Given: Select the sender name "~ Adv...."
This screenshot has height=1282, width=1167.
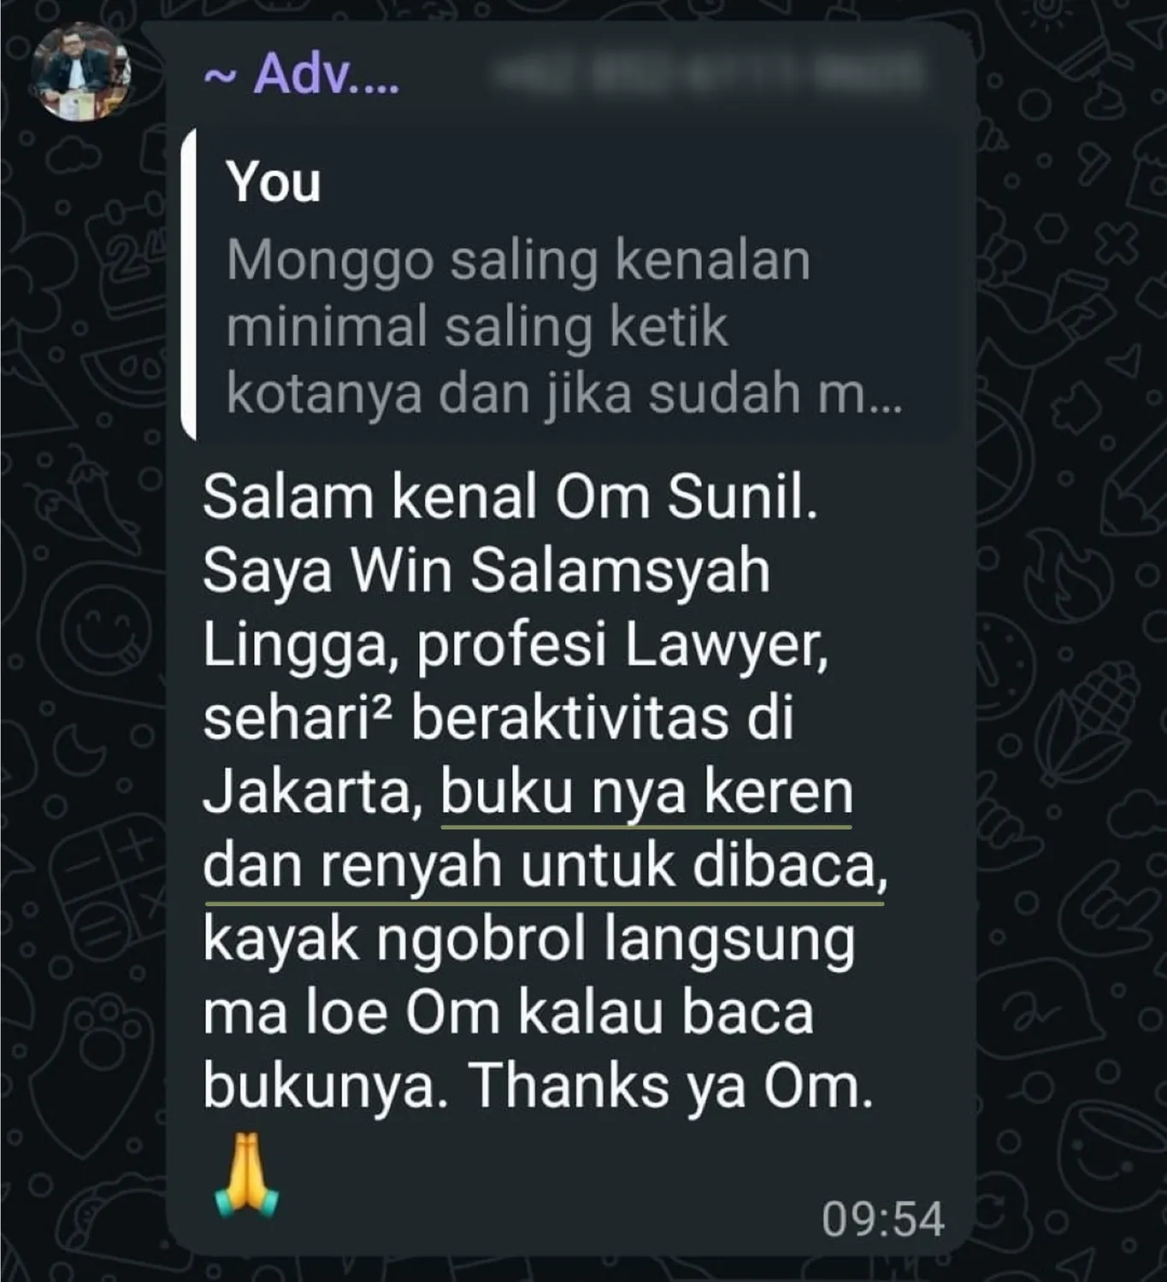Looking at the screenshot, I should coord(301,74).
